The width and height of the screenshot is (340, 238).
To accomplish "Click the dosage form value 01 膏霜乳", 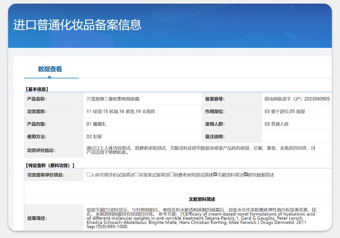I will [x=96, y=124].
